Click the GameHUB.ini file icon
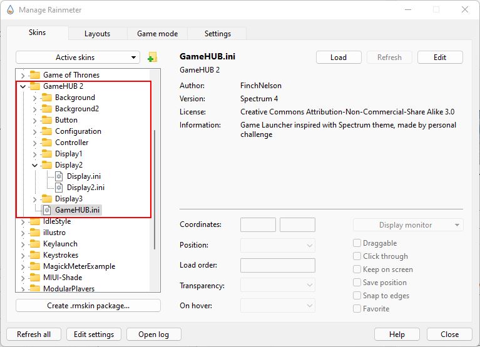Image resolution: width=480 pixels, height=347 pixels. point(47,210)
